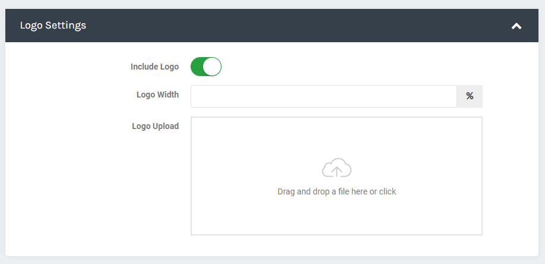Click the cloud upload icon
Screen dimensions: 545x264
[x=337, y=168]
